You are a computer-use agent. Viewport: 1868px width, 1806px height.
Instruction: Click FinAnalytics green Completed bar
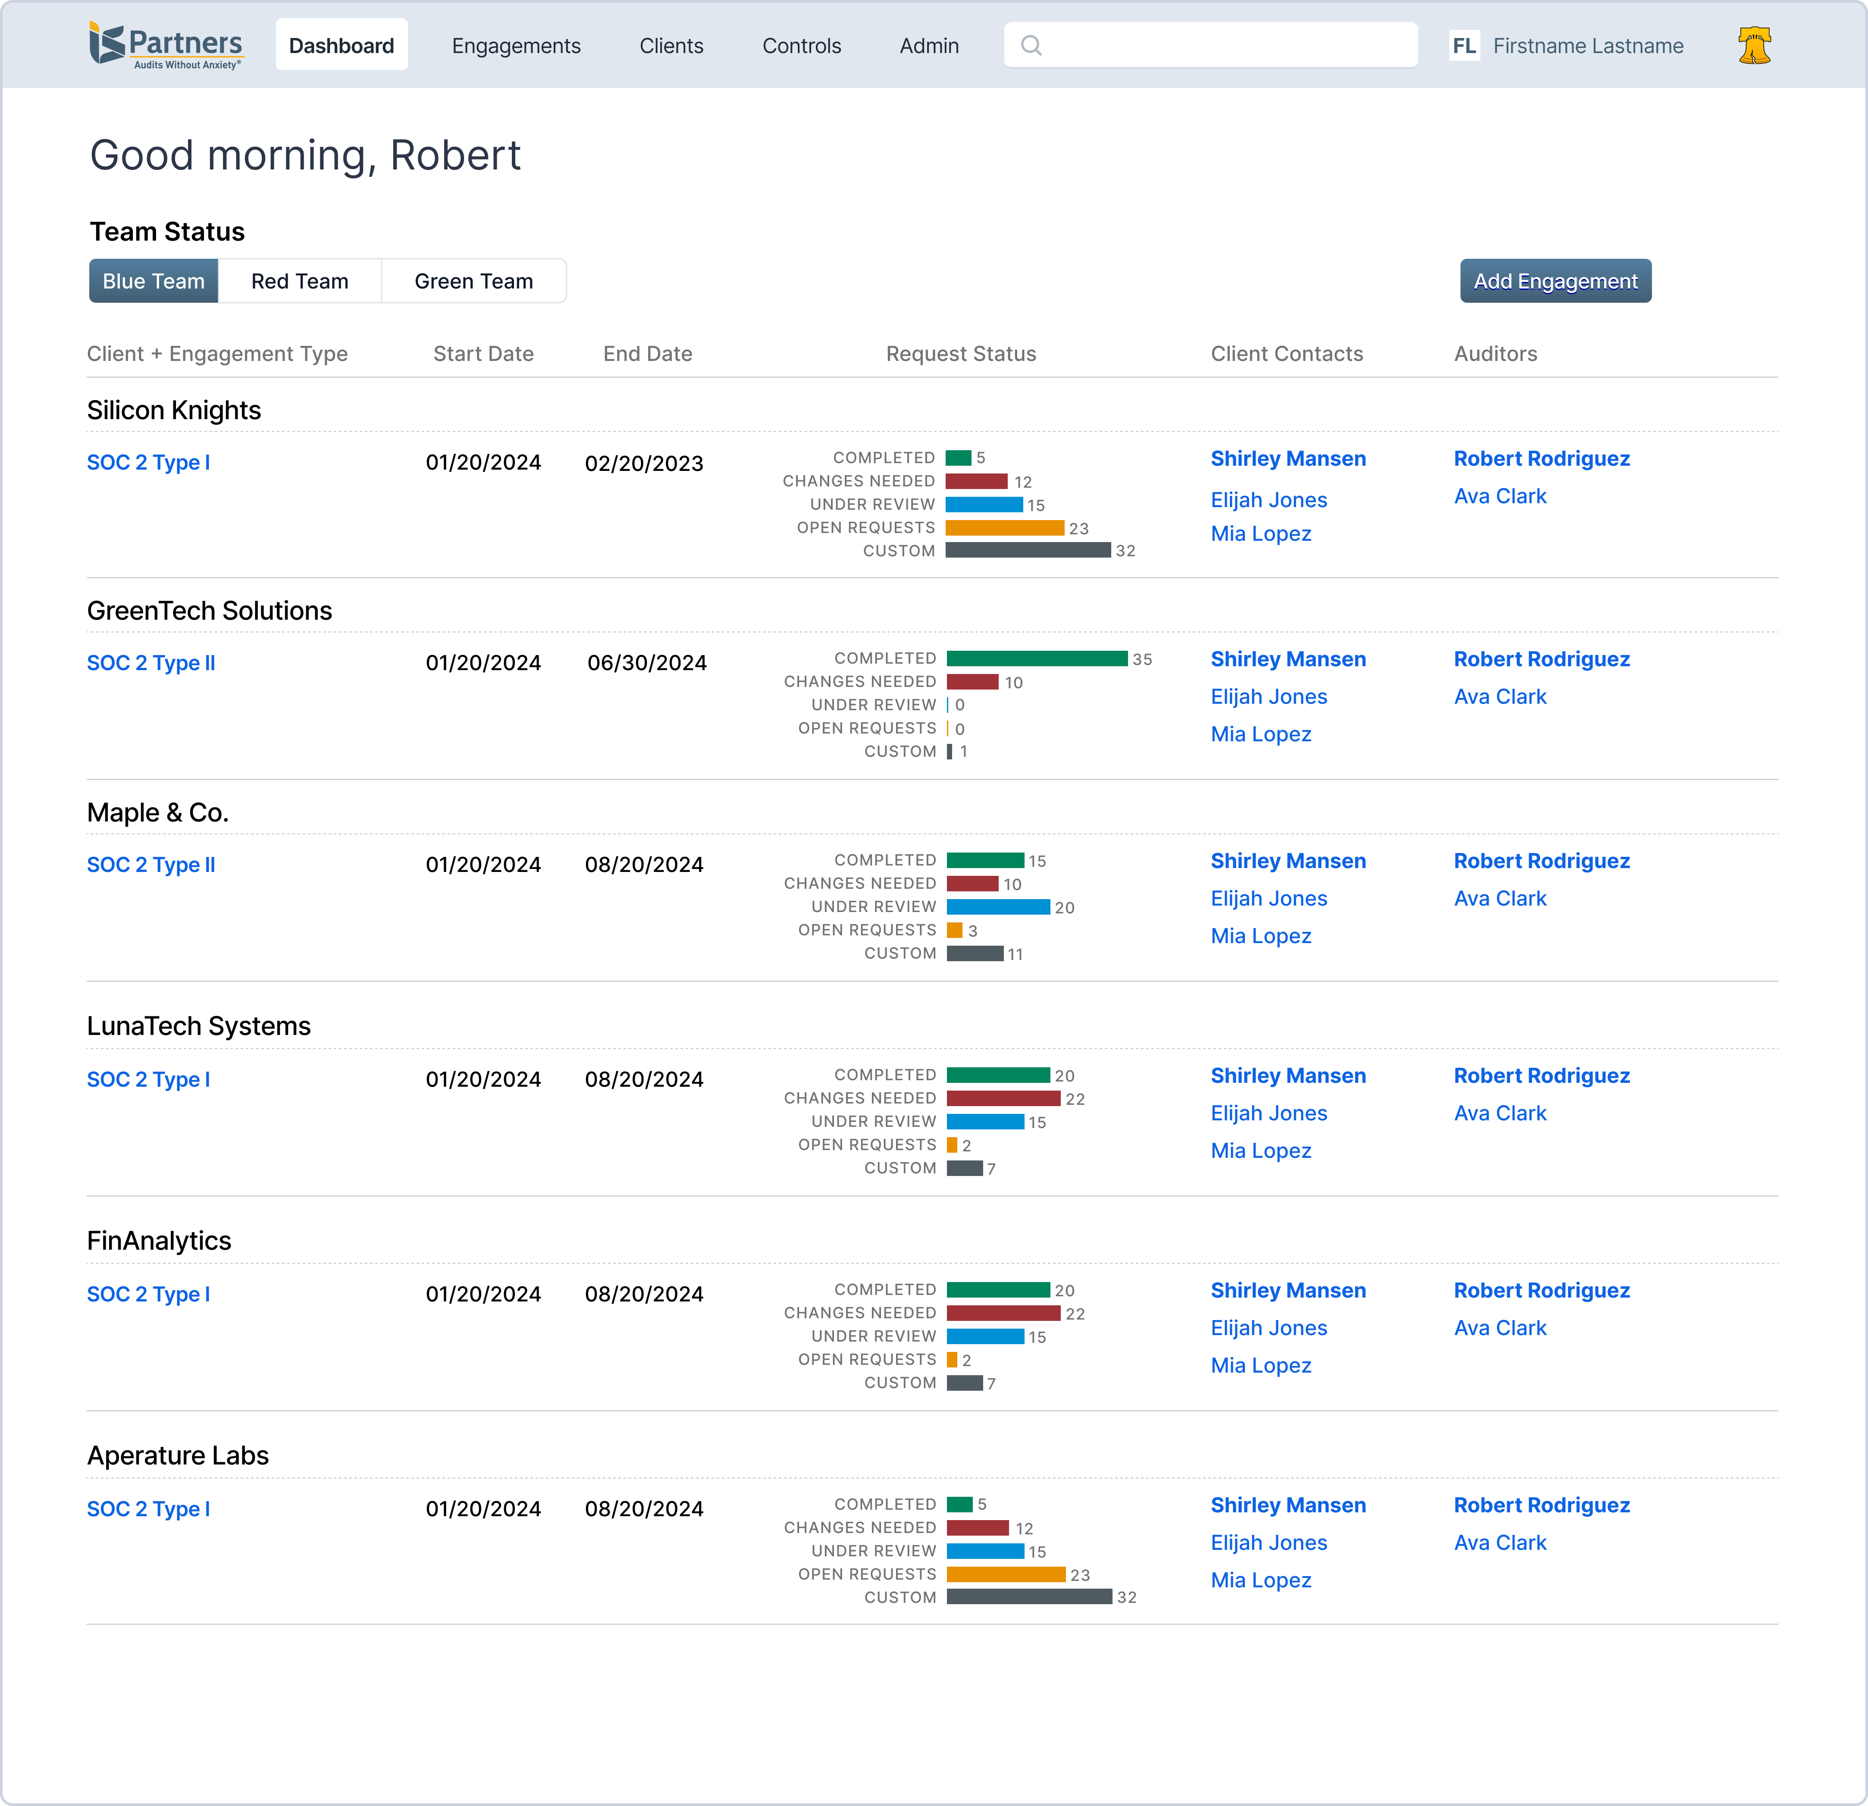(x=998, y=1289)
